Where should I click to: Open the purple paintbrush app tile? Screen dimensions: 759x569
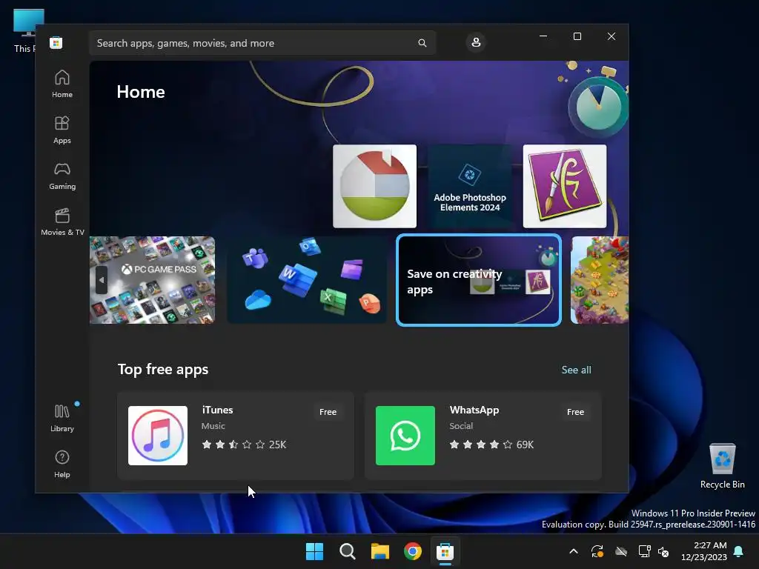(564, 186)
